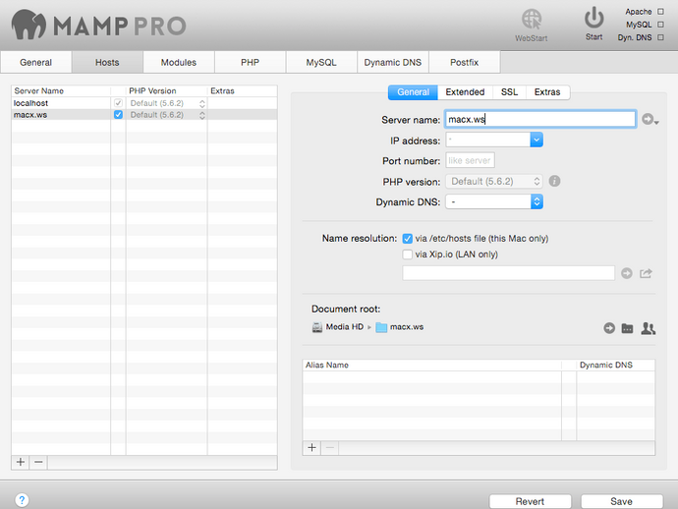The width and height of the screenshot is (678, 509).
Task: Click into the Xip.io address field
Action: [x=509, y=273]
